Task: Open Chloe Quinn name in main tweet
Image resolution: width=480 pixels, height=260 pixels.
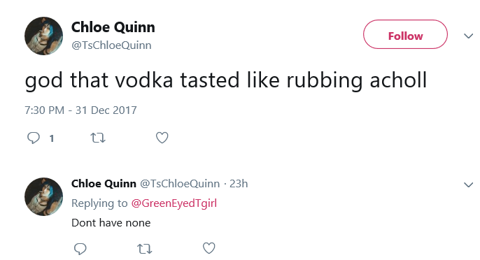Action: pyautogui.click(x=113, y=27)
